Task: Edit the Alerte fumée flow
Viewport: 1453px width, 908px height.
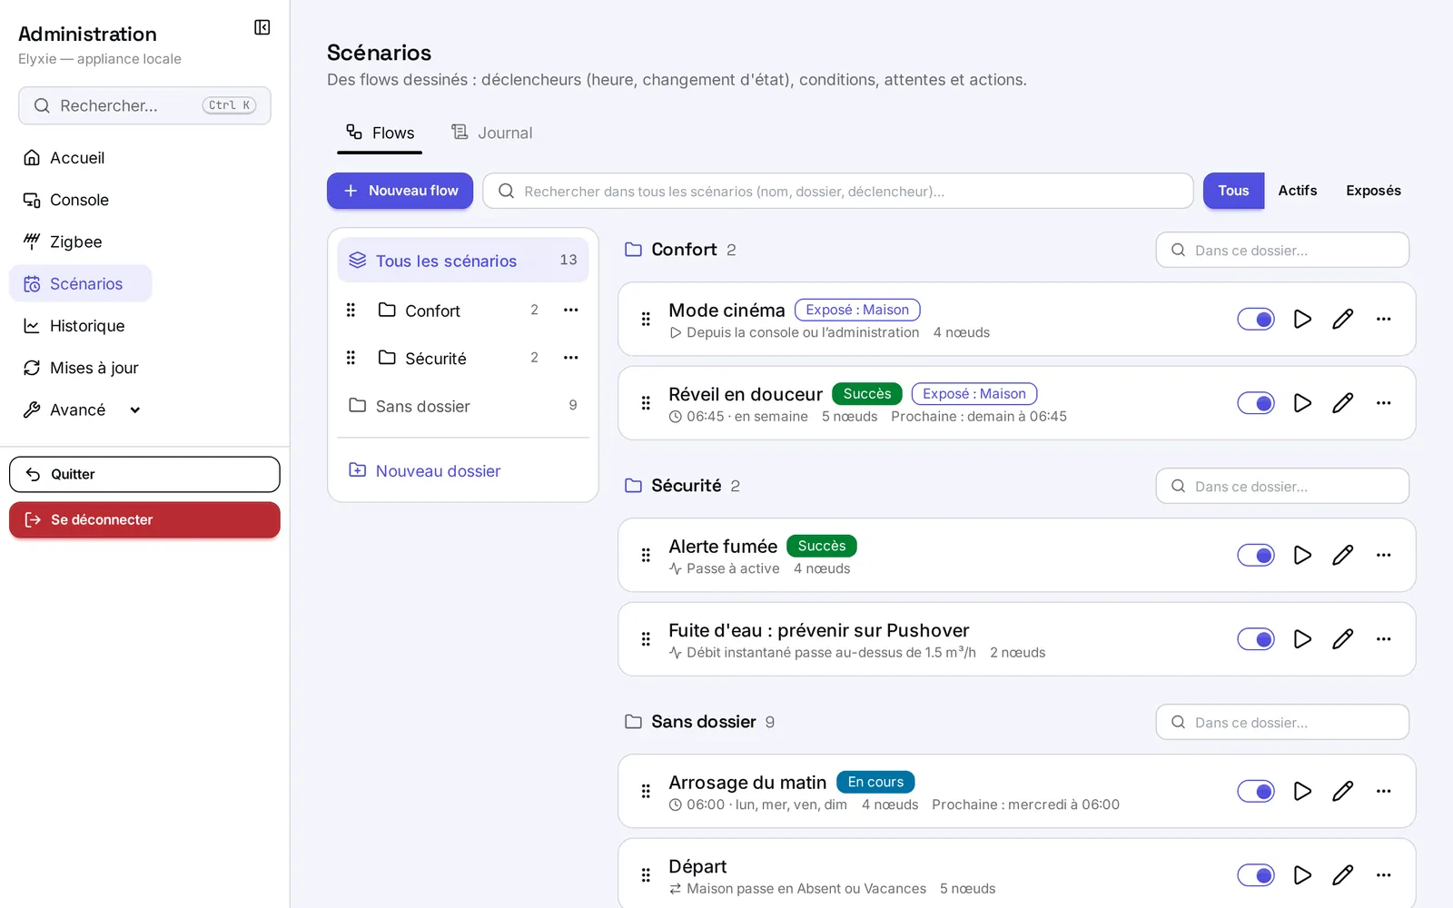Action: [x=1343, y=555]
